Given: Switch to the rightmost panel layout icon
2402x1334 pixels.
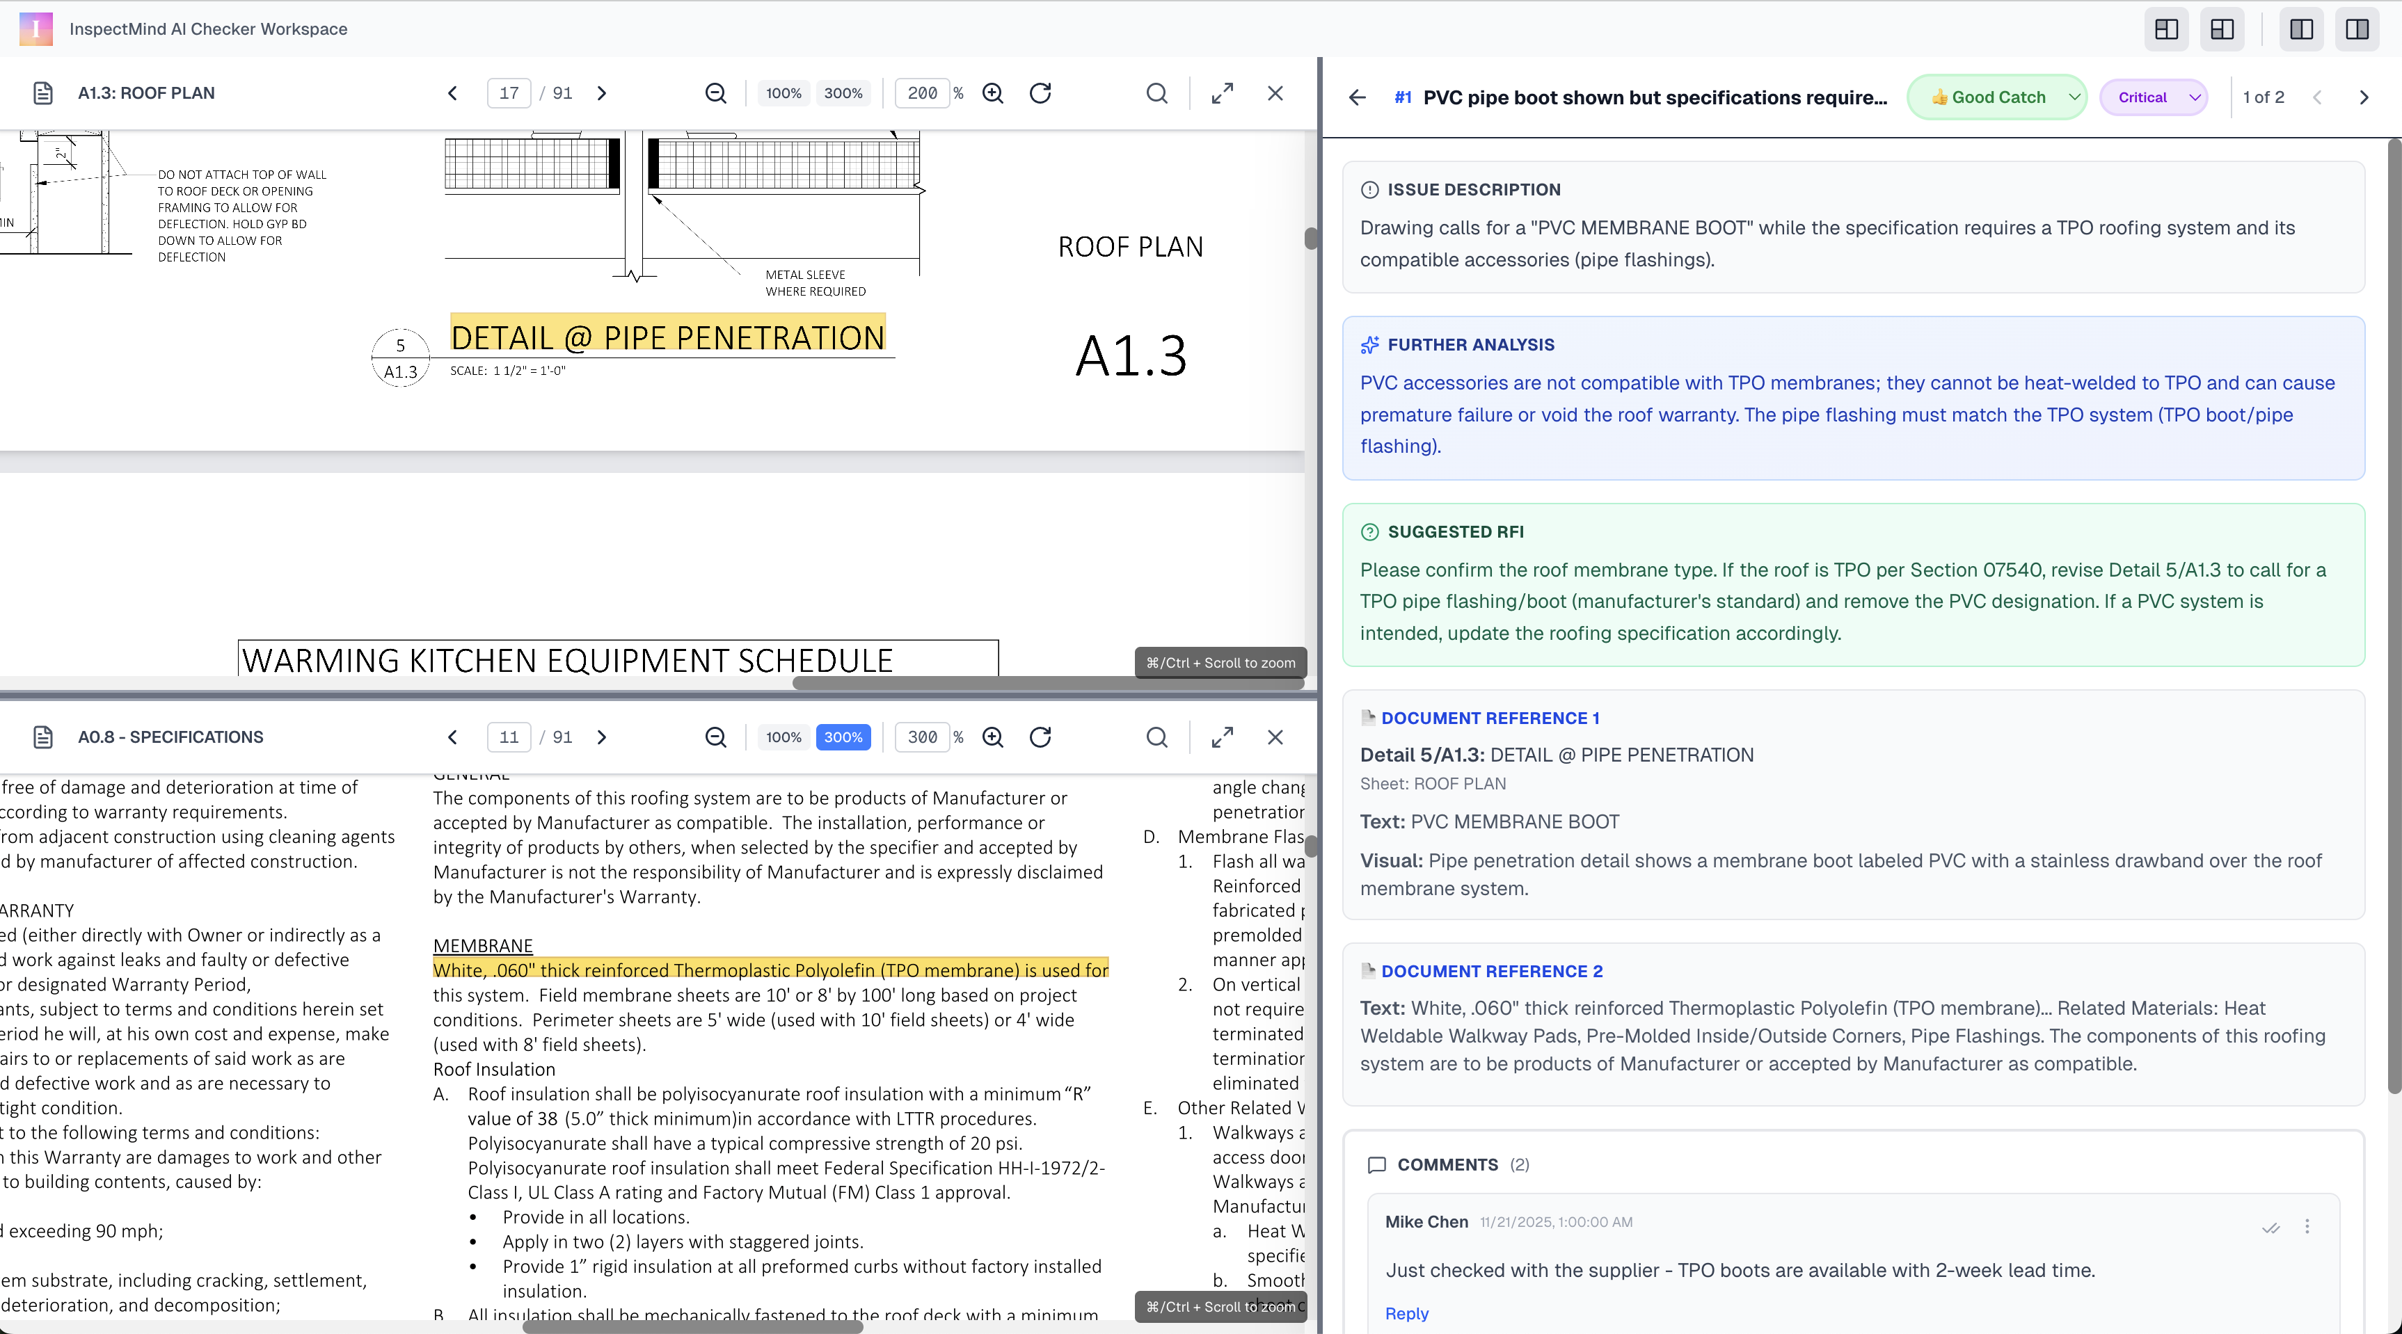Looking at the screenshot, I should (x=2356, y=29).
